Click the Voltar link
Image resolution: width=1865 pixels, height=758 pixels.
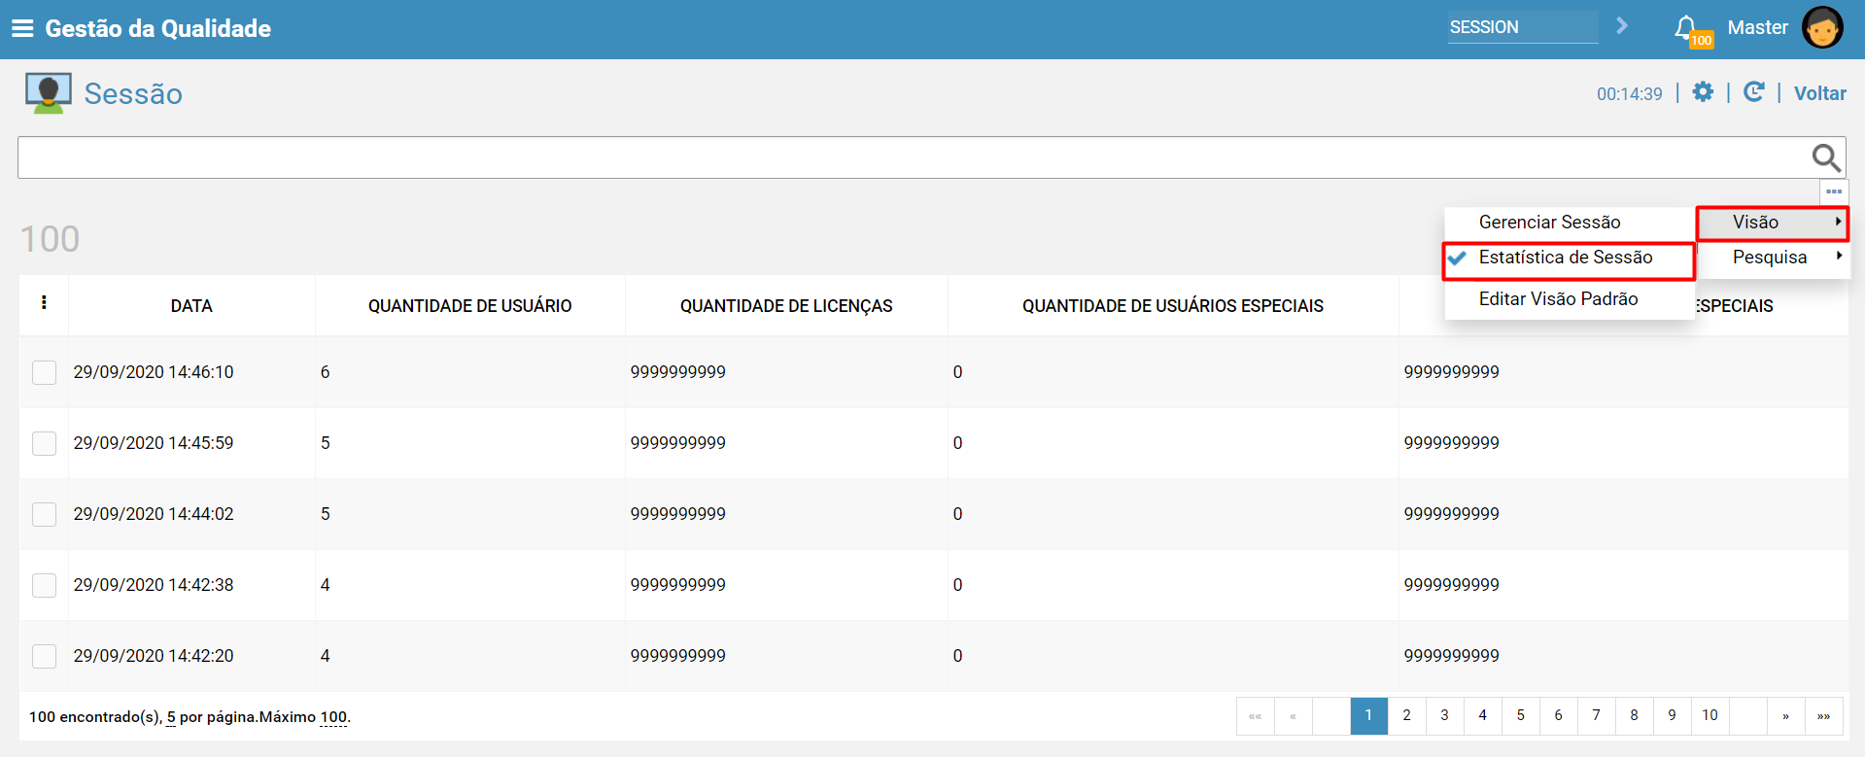pyautogui.click(x=1819, y=93)
